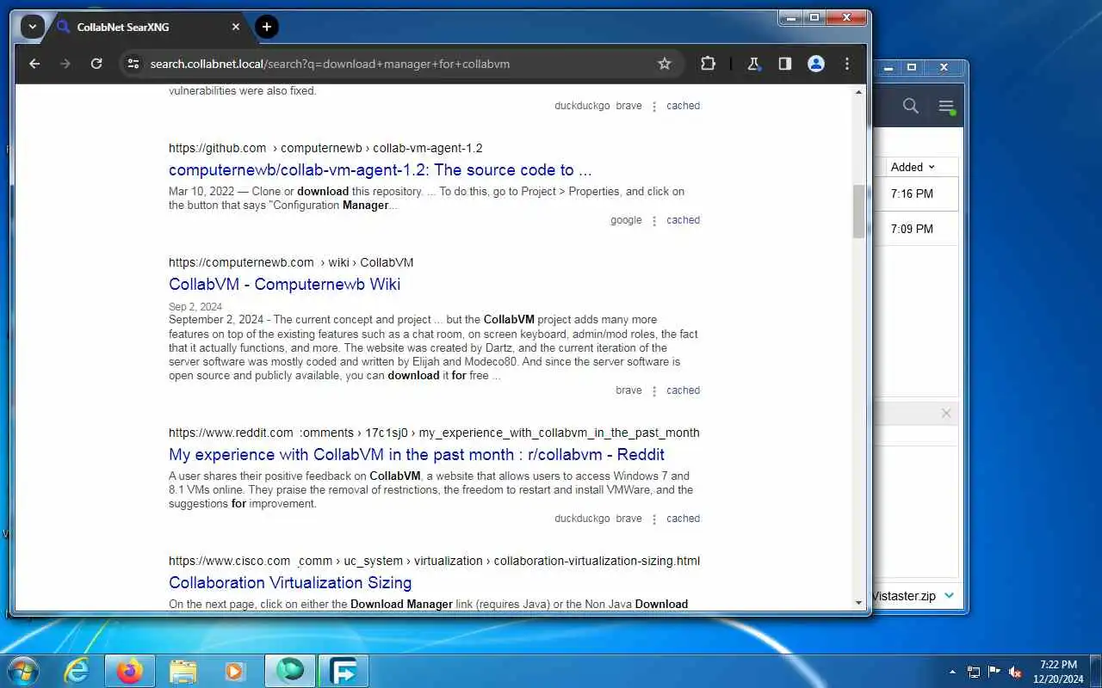The image size is (1102, 688).
Task: Open the user profile avatar
Action: coord(816,64)
